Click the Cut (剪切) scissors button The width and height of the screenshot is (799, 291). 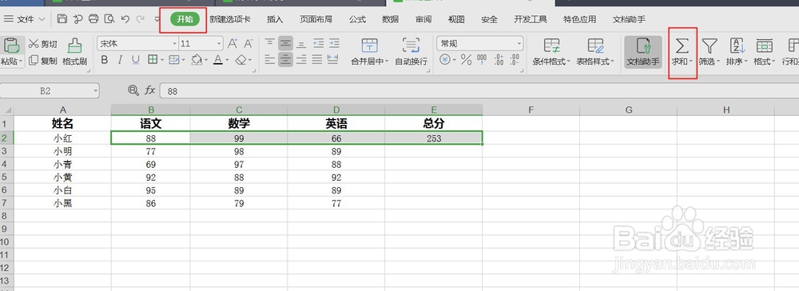43,44
